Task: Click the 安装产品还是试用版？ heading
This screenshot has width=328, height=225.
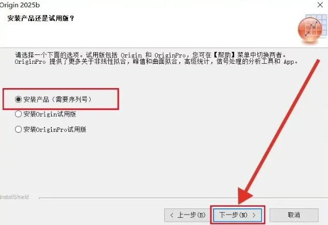Action: [x=41, y=19]
